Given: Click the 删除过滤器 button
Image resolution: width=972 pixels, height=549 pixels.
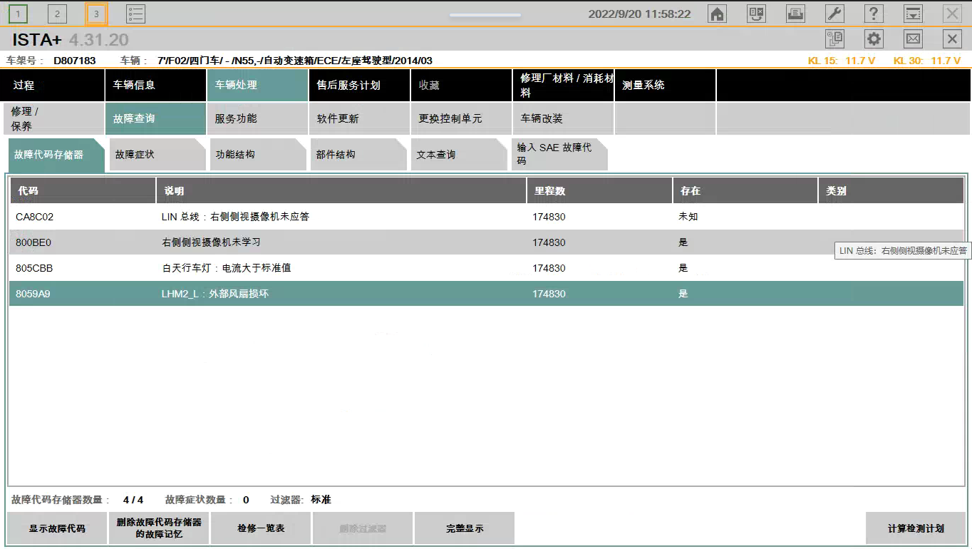Looking at the screenshot, I should click(x=363, y=528).
